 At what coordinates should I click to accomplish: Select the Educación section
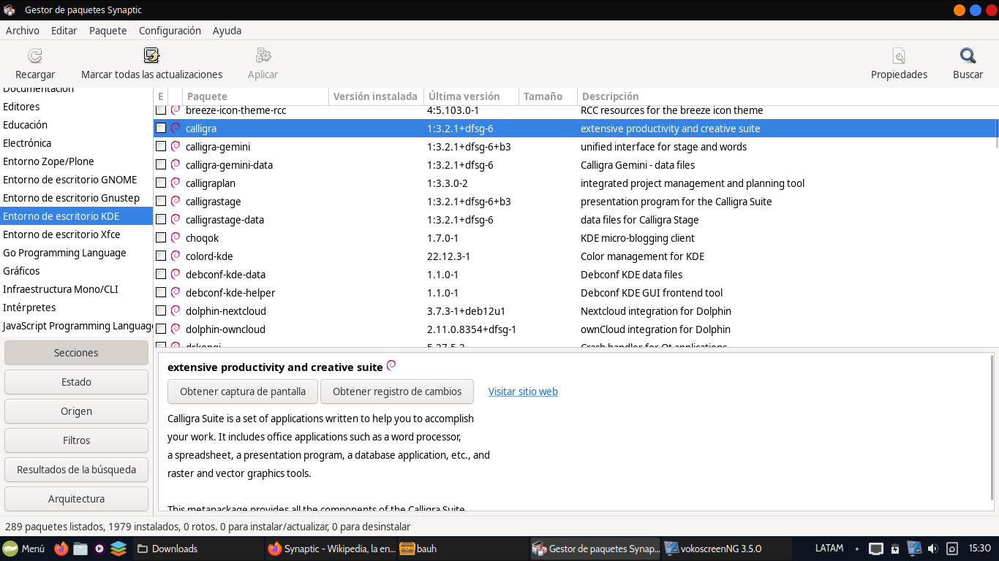tap(76, 125)
